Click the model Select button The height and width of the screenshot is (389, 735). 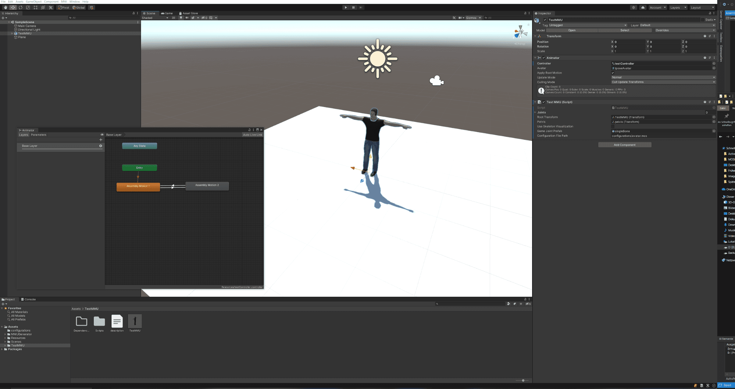[625, 30]
